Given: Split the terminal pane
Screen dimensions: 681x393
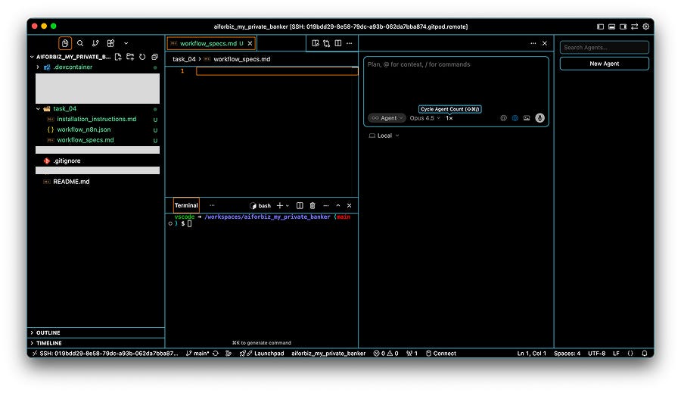Looking at the screenshot, I should (x=300, y=206).
